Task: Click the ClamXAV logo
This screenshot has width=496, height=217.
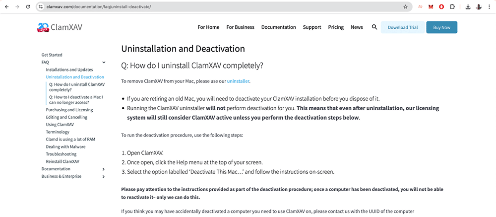Action: click(x=60, y=27)
